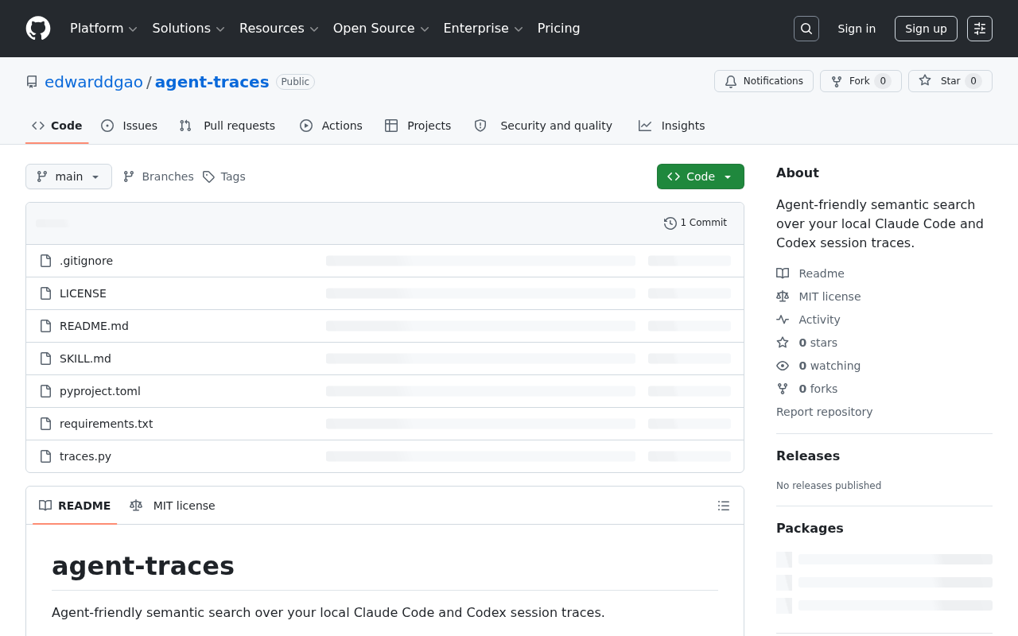The image size is (1018, 636).
Task: Expand the Resources menu
Action: pos(278,29)
